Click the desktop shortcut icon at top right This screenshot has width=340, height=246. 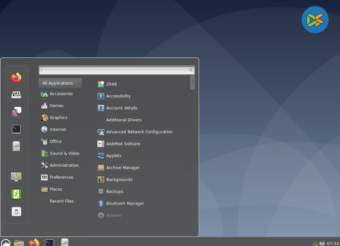coord(315,20)
